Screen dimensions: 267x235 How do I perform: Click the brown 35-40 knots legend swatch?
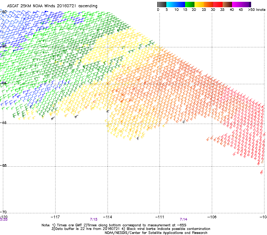227,4
